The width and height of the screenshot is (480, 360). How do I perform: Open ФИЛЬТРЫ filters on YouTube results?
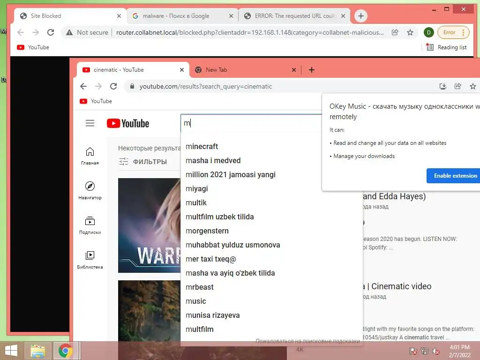pos(143,162)
